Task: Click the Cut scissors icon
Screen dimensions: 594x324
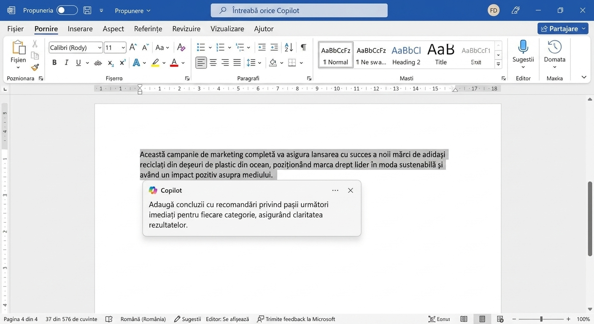Action: pyautogui.click(x=35, y=44)
